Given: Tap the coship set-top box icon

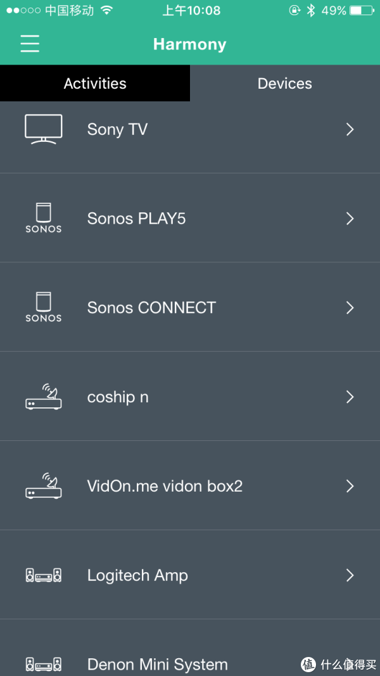Looking at the screenshot, I should click(x=43, y=397).
